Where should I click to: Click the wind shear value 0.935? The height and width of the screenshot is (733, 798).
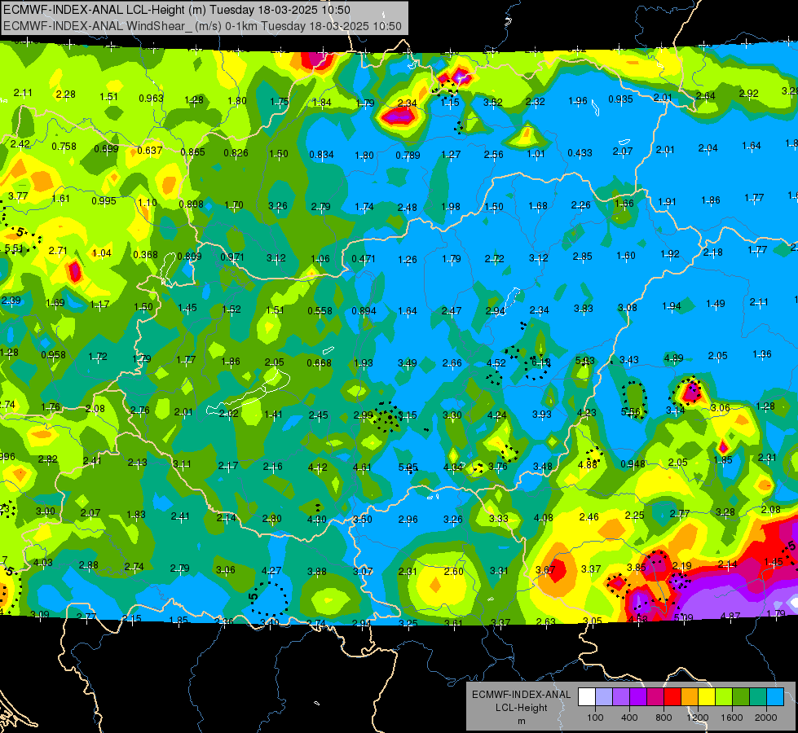(x=620, y=99)
